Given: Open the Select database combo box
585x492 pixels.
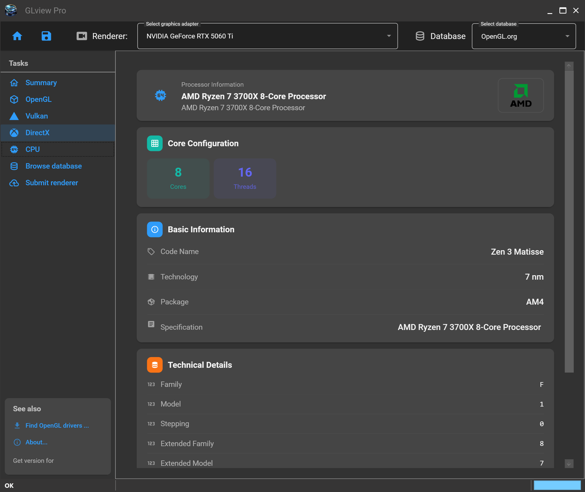Looking at the screenshot, I should [524, 36].
